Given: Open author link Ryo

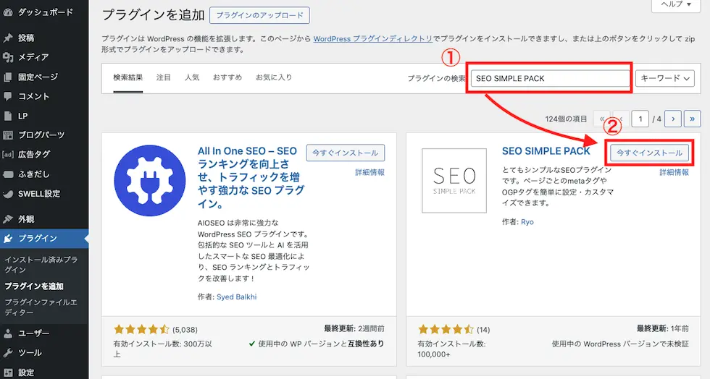Looking at the screenshot, I should click(527, 222).
